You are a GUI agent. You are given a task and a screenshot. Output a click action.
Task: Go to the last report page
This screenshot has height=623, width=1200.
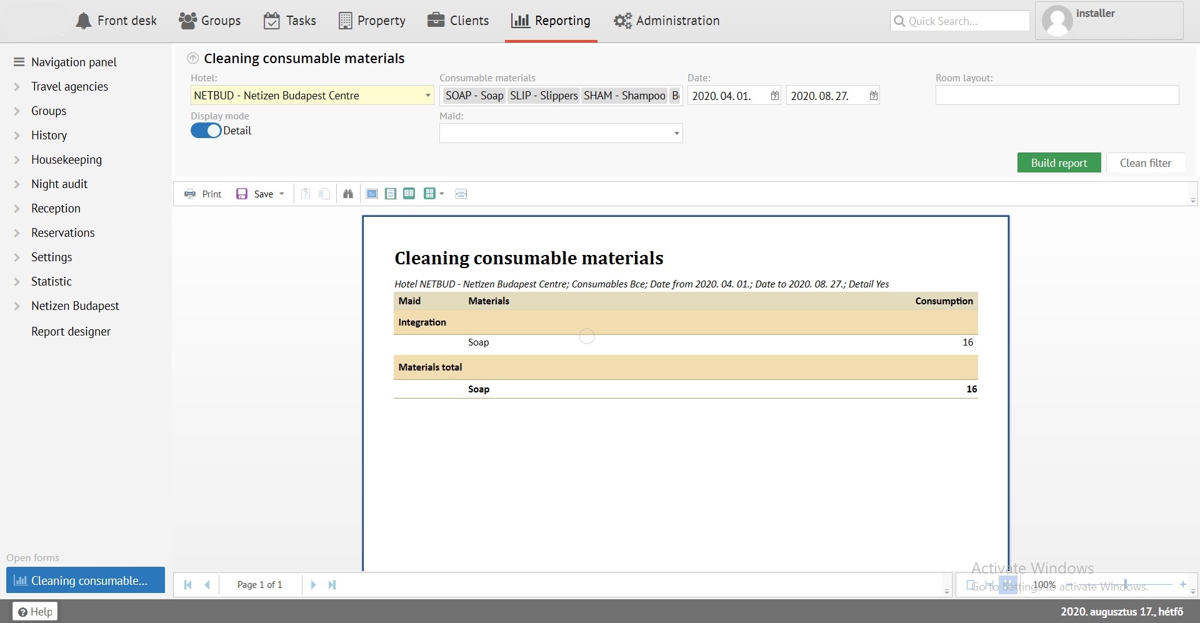click(x=332, y=585)
